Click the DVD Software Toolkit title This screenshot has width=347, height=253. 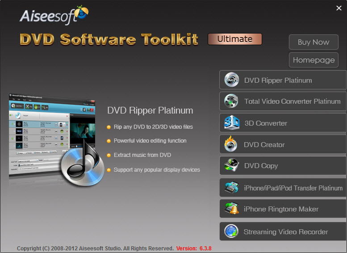109,39
